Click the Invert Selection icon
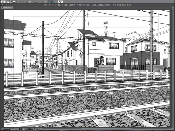This screenshot has height=131, width=175. [43, 2]
